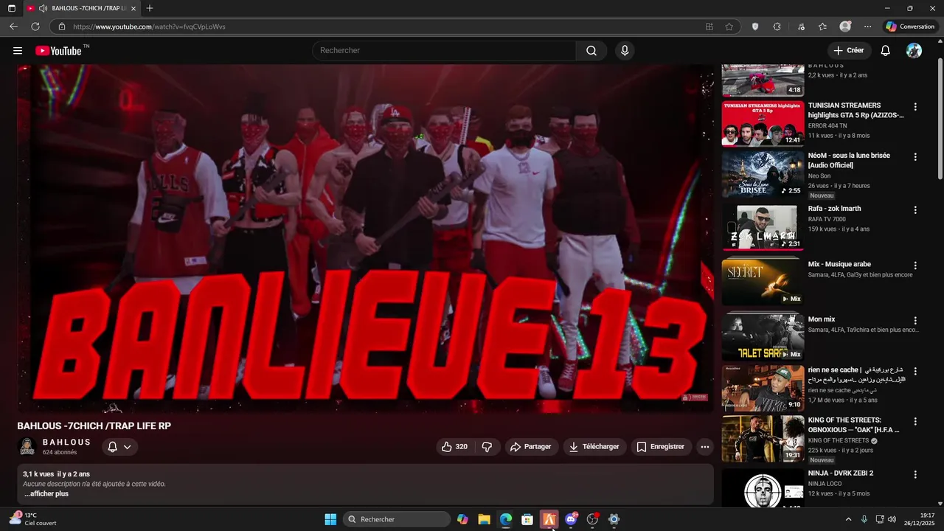Viewport: 944px width, 531px height.
Task: Open options for Mix - Musique arabe
Action: tap(915, 265)
